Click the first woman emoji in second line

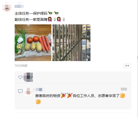(50, 19)
